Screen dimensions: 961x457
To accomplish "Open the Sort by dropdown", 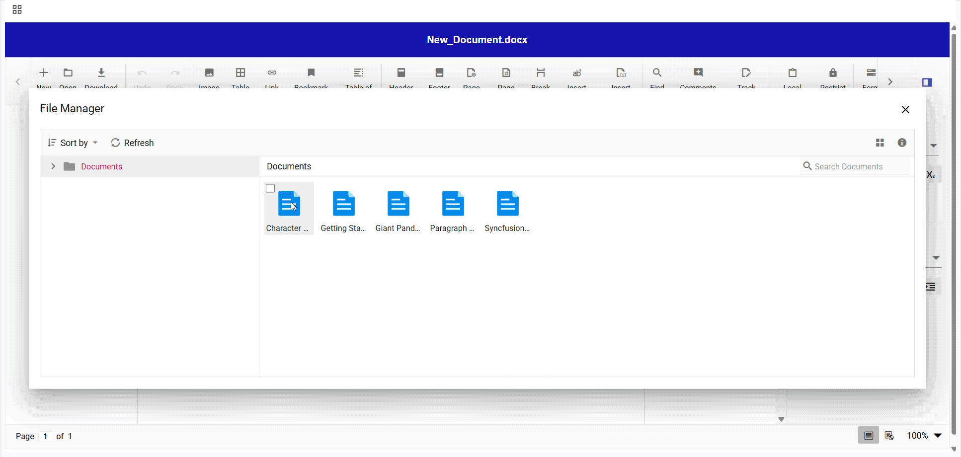I will point(73,143).
